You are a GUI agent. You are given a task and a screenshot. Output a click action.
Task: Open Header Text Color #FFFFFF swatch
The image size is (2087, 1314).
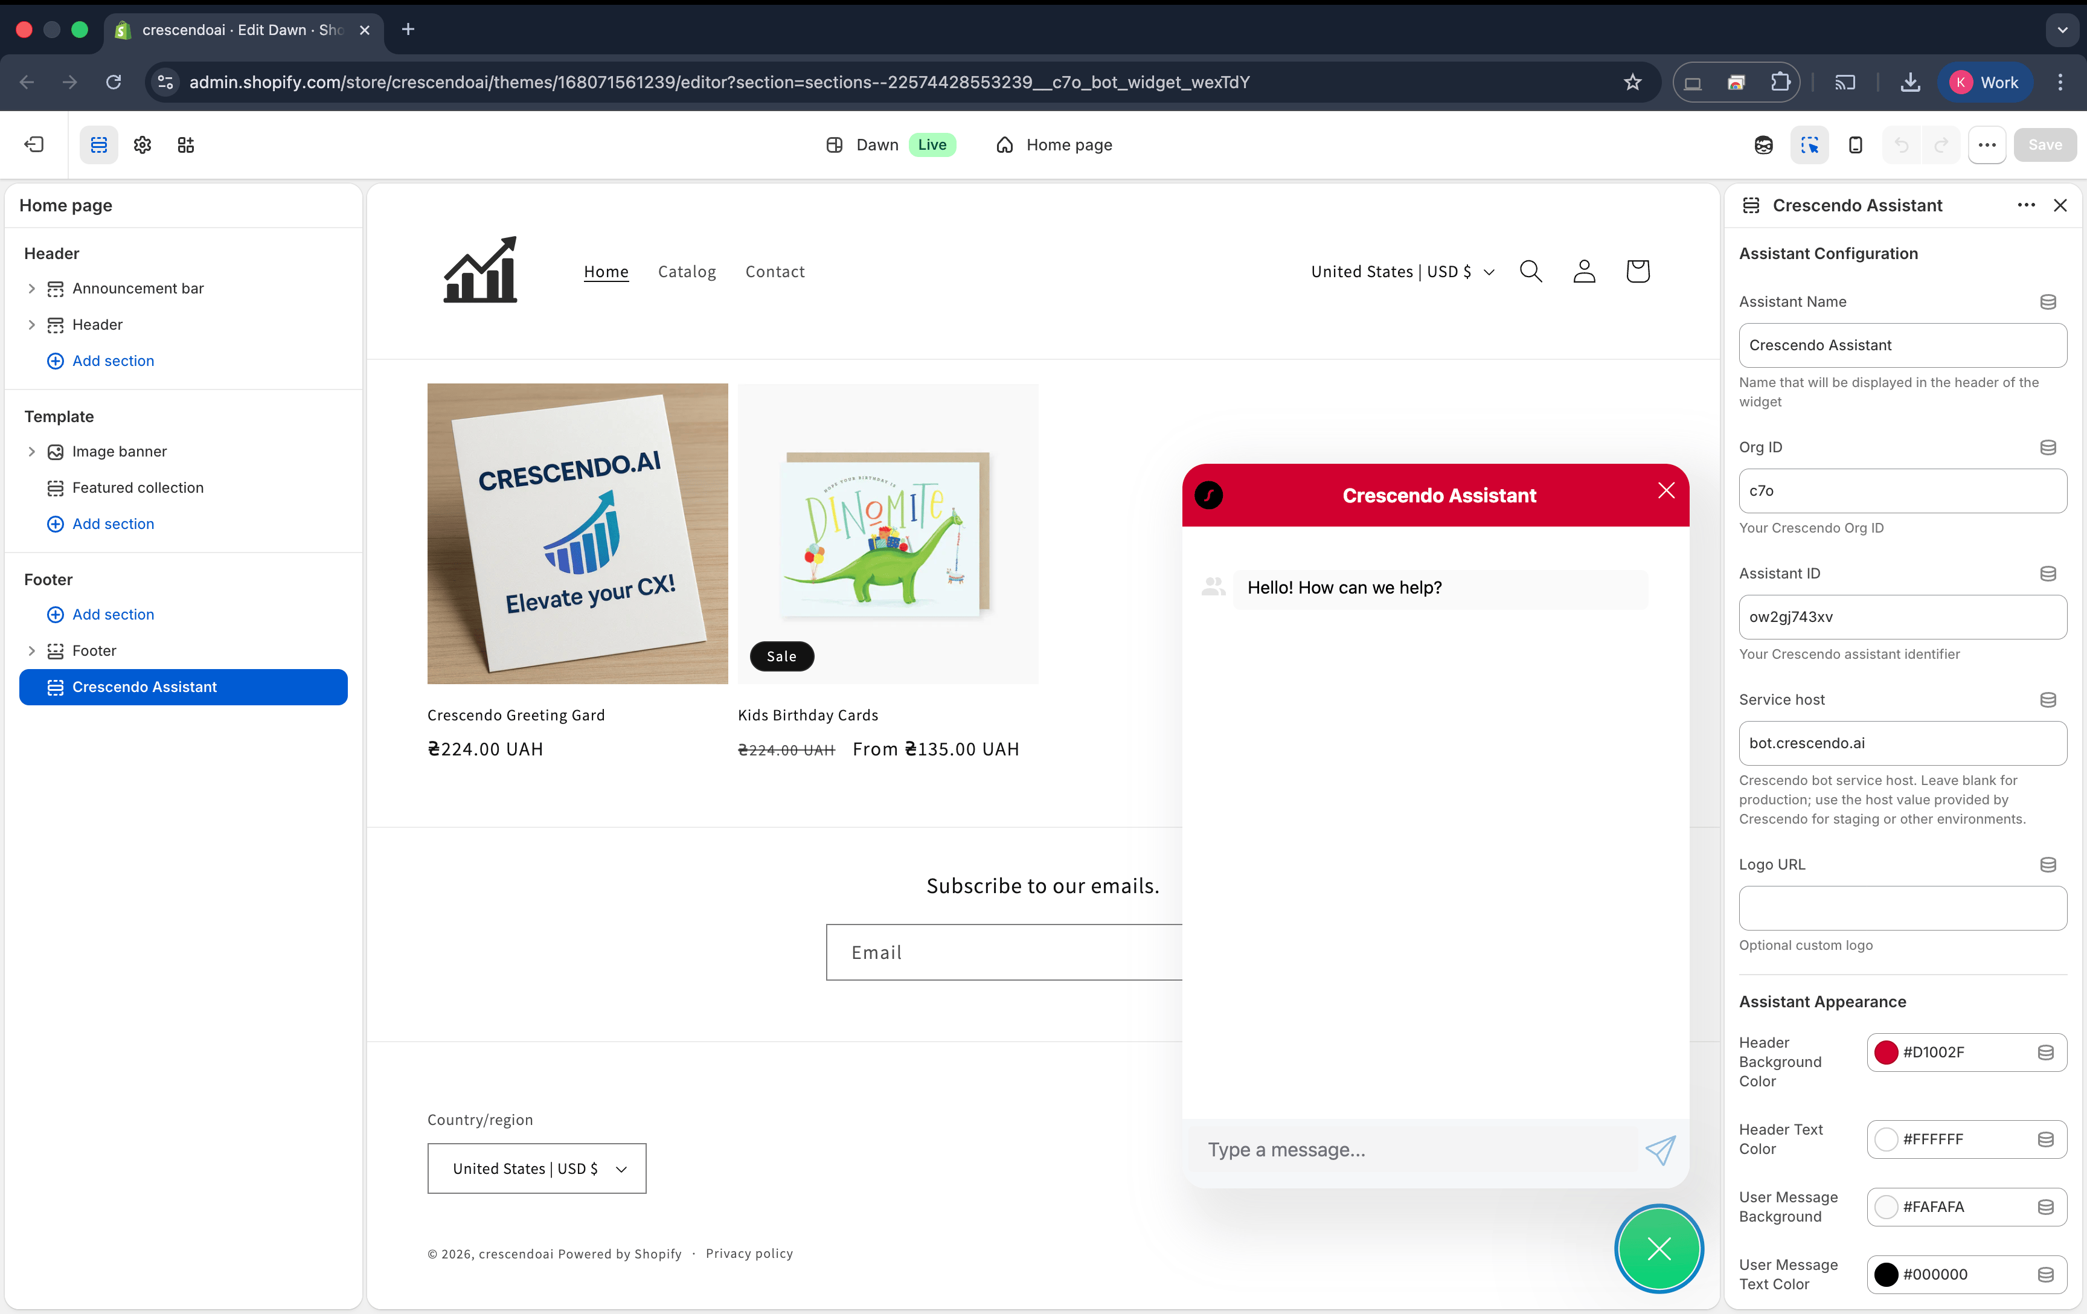point(1886,1139)
